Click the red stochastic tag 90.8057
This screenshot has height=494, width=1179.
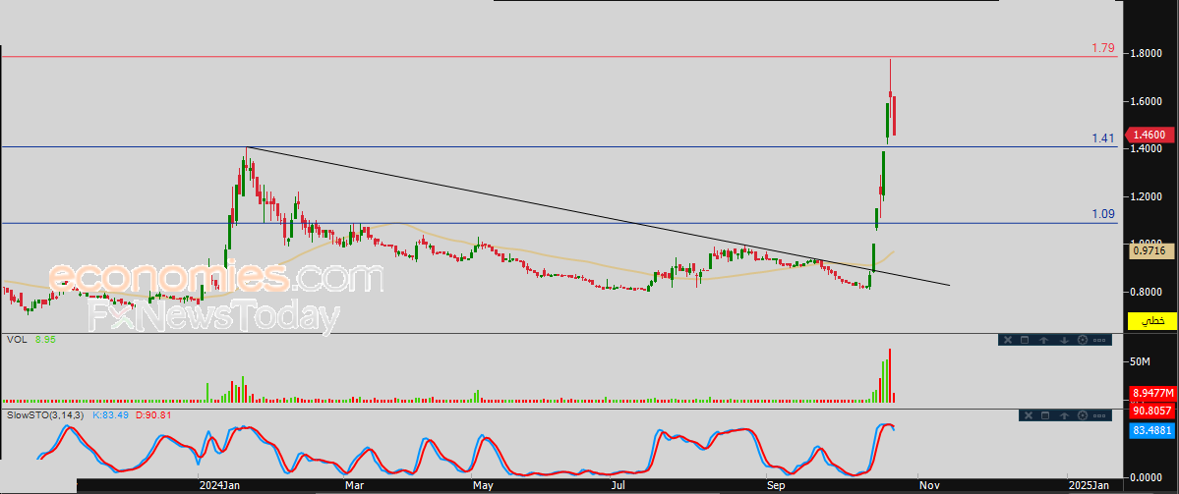(1152, 411)
